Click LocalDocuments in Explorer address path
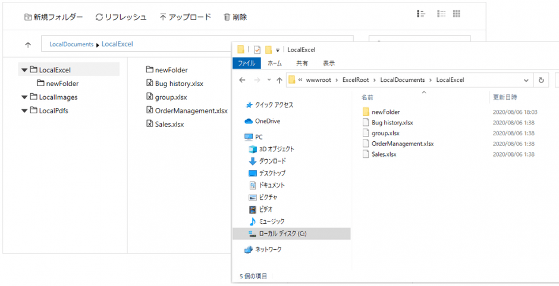The image size is (559, 286). click(403, 80)
